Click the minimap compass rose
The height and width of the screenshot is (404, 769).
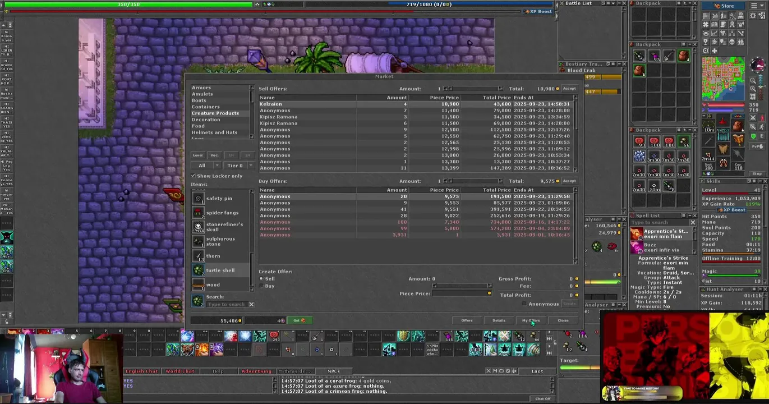tap(758, 64)
